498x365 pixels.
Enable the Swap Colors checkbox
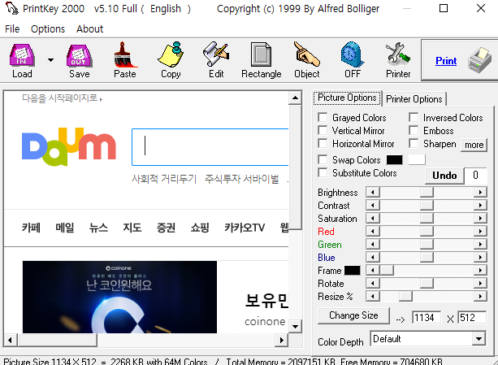pos(323,159)
